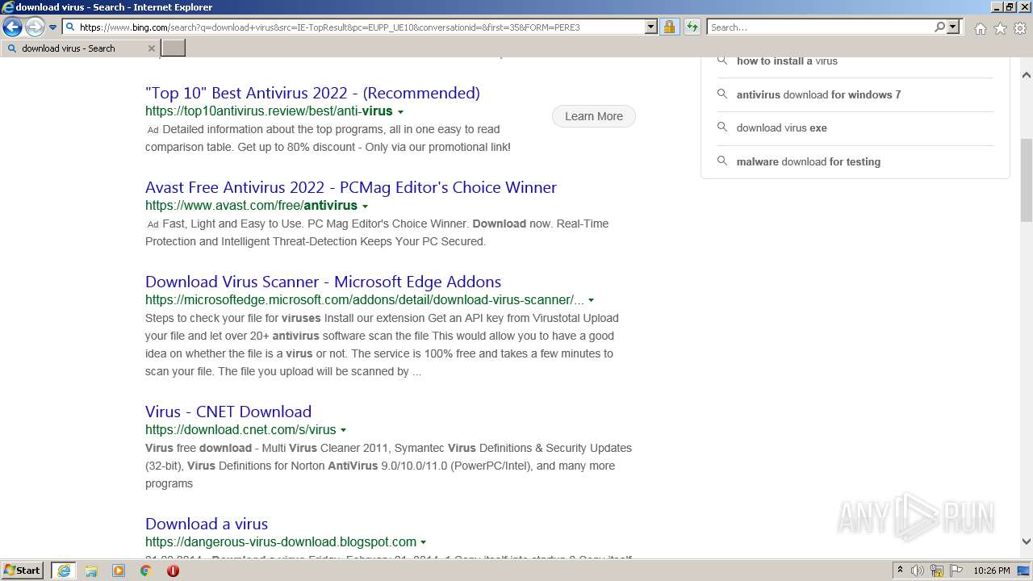Open Avast Free Antivirus 2022 result
The width and height of the screenshot is (1033, 581).
click(x=351, y=187)
